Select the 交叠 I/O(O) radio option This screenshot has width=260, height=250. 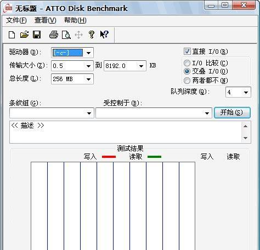click(187, 71)
